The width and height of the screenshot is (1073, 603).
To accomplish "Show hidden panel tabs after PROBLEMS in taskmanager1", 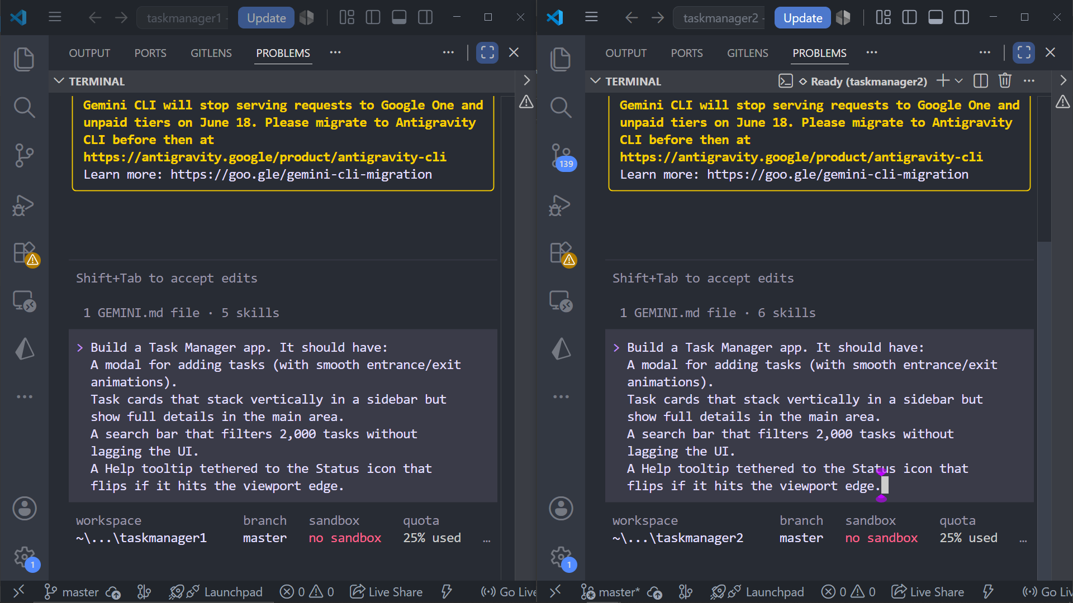I will click(335, 52).
